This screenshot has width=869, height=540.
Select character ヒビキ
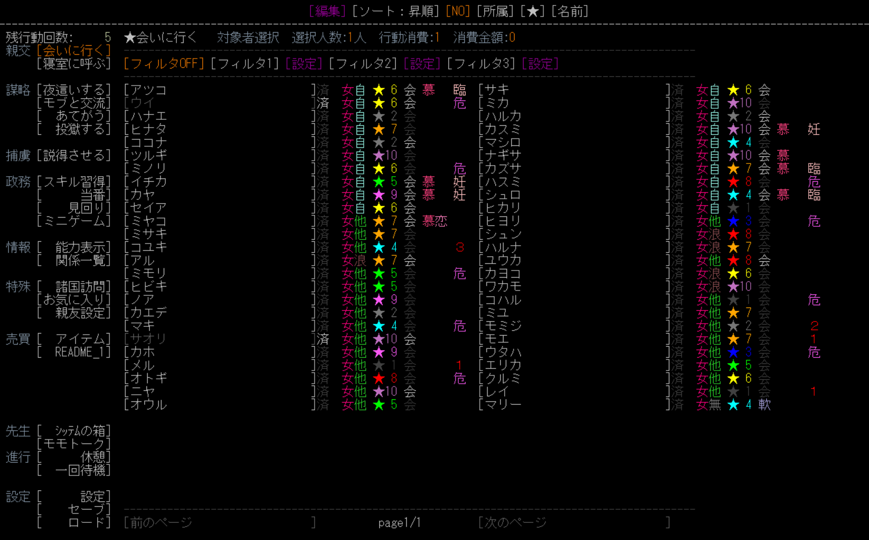coord(220,287)
